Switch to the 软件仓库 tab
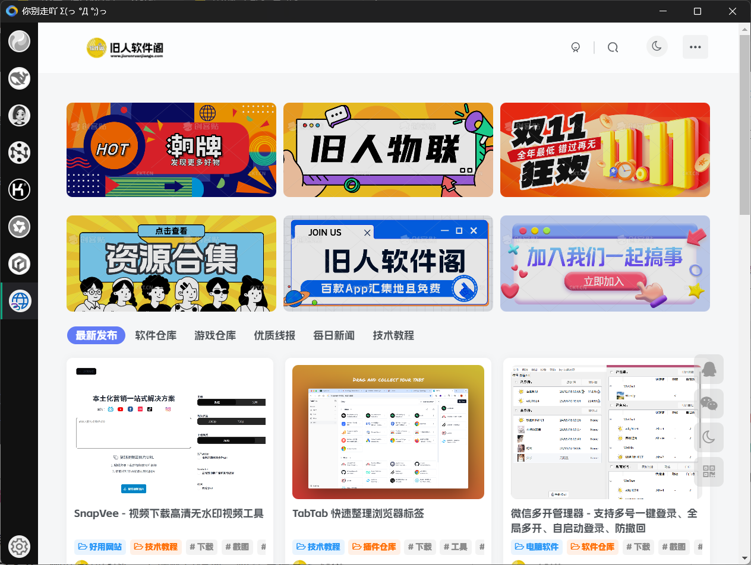This screenshot has height=565, width=751. pos(155,335)
